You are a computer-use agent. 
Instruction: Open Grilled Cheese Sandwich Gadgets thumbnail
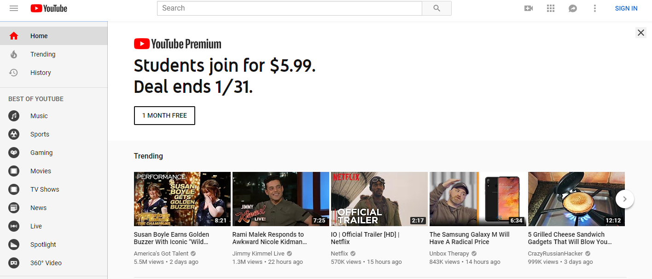click(576, 199)
